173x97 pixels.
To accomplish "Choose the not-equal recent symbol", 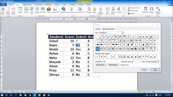I will [155, 57].
